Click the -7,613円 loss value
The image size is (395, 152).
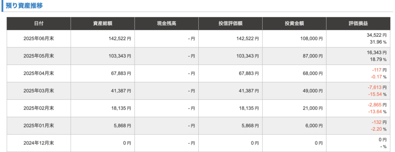pos(377,88)
